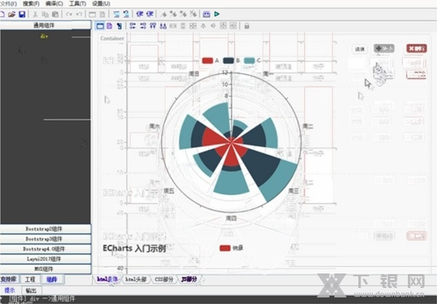This screenshot has height=304, width=437.
Task: Select the highlighted window view icon
Action: pyautogui.click(x=100, y=26)
